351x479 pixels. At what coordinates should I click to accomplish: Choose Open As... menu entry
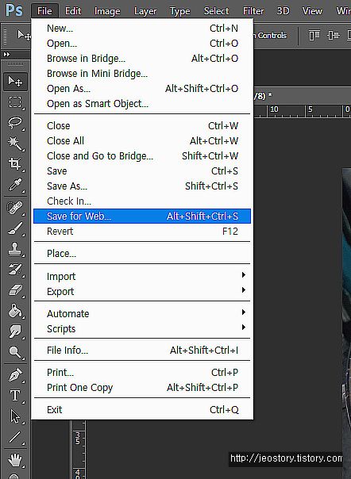point(142,88)
